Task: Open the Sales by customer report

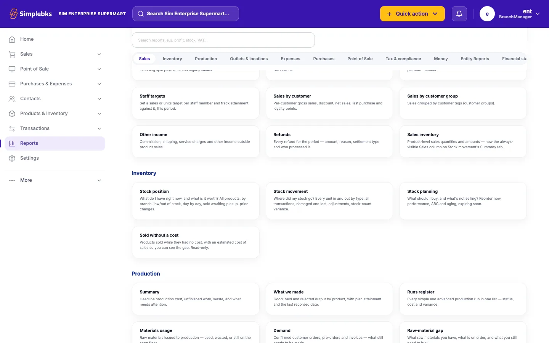Action: tap(329, 103)
